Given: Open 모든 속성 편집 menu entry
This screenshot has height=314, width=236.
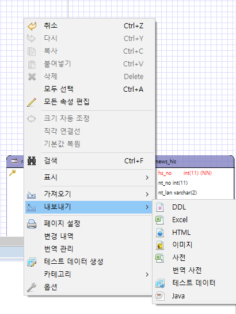Looking at the screenshot, I should [x=90, y=102].
